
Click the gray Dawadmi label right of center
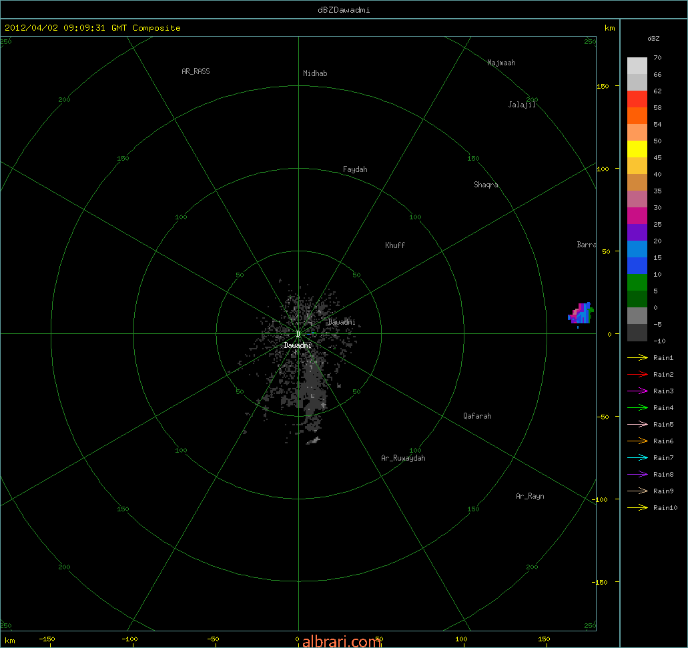click(x=342, y=322)
